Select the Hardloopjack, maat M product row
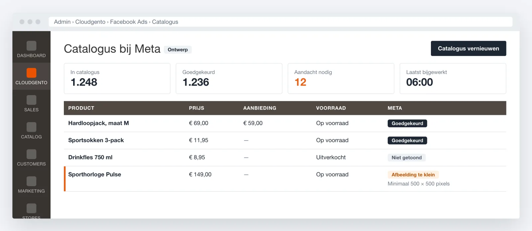The image size is (532, 231). (x=285, y=123)
